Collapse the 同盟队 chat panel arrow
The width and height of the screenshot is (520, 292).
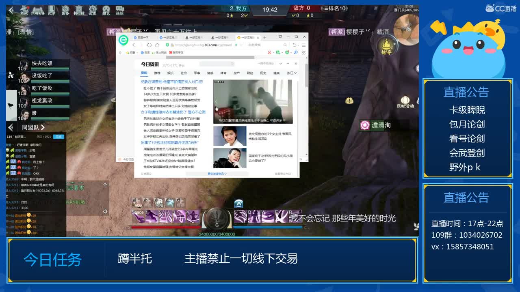point(10,127)
